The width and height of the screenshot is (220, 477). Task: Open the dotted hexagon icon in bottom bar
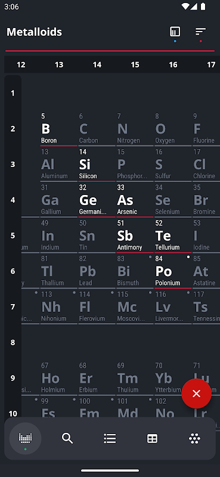194,438
